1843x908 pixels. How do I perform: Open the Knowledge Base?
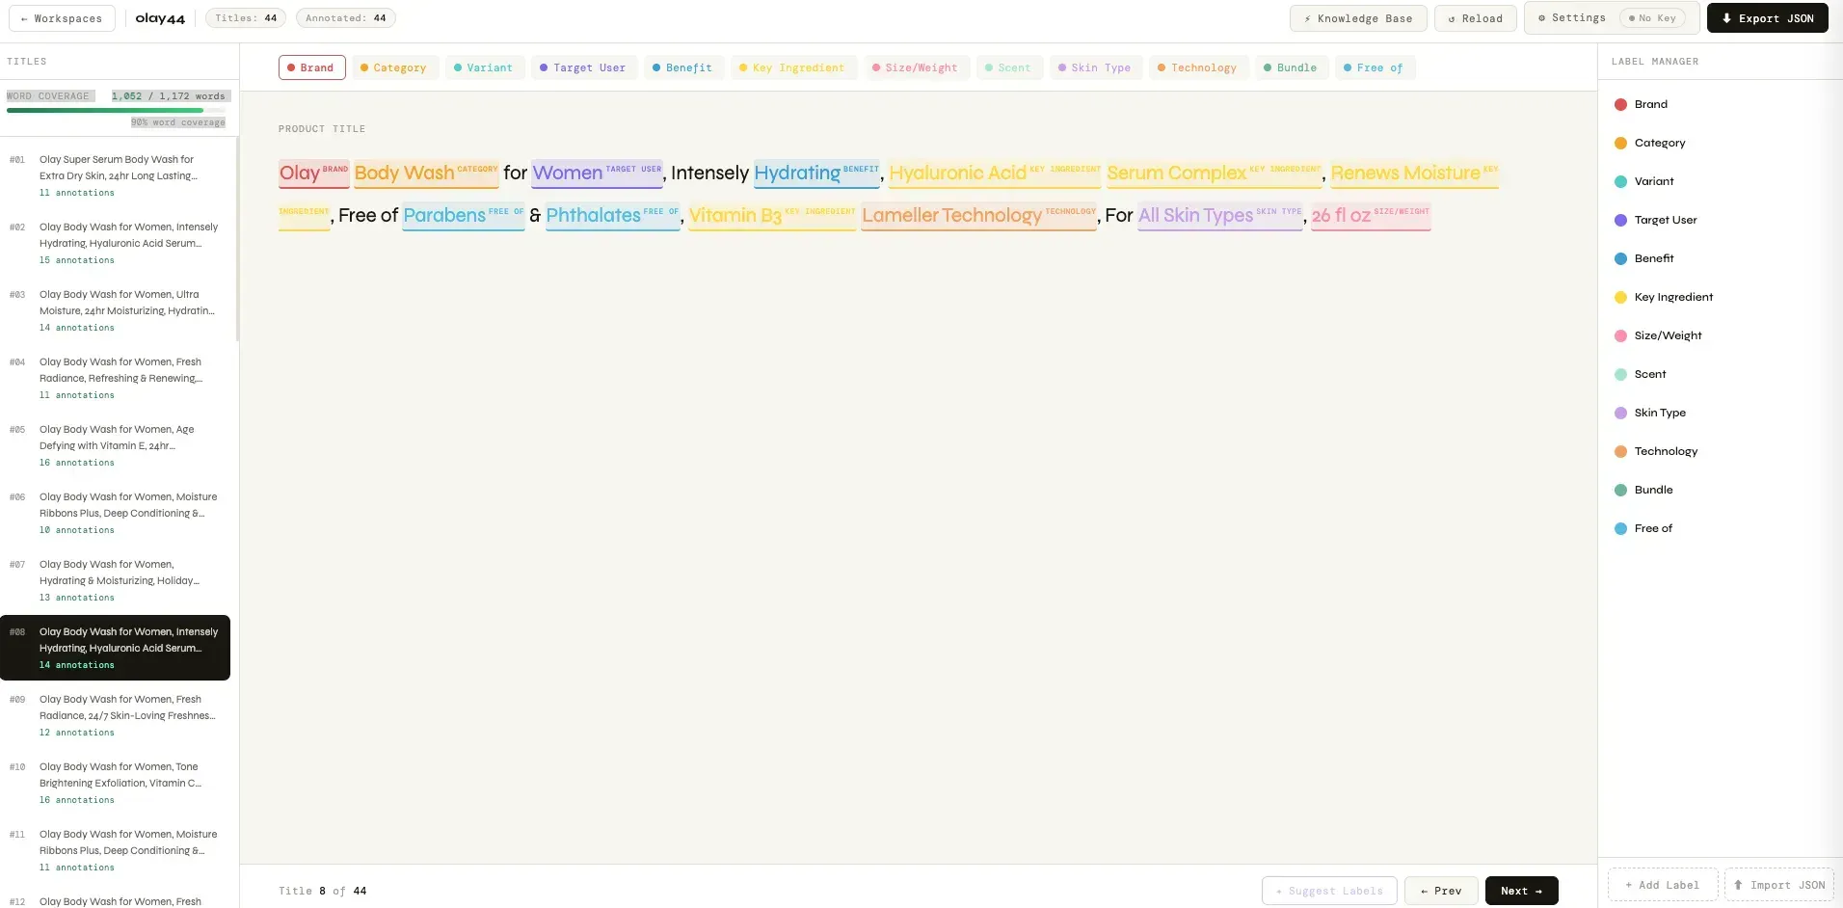pyautogui.click(x=1358, y=18)
